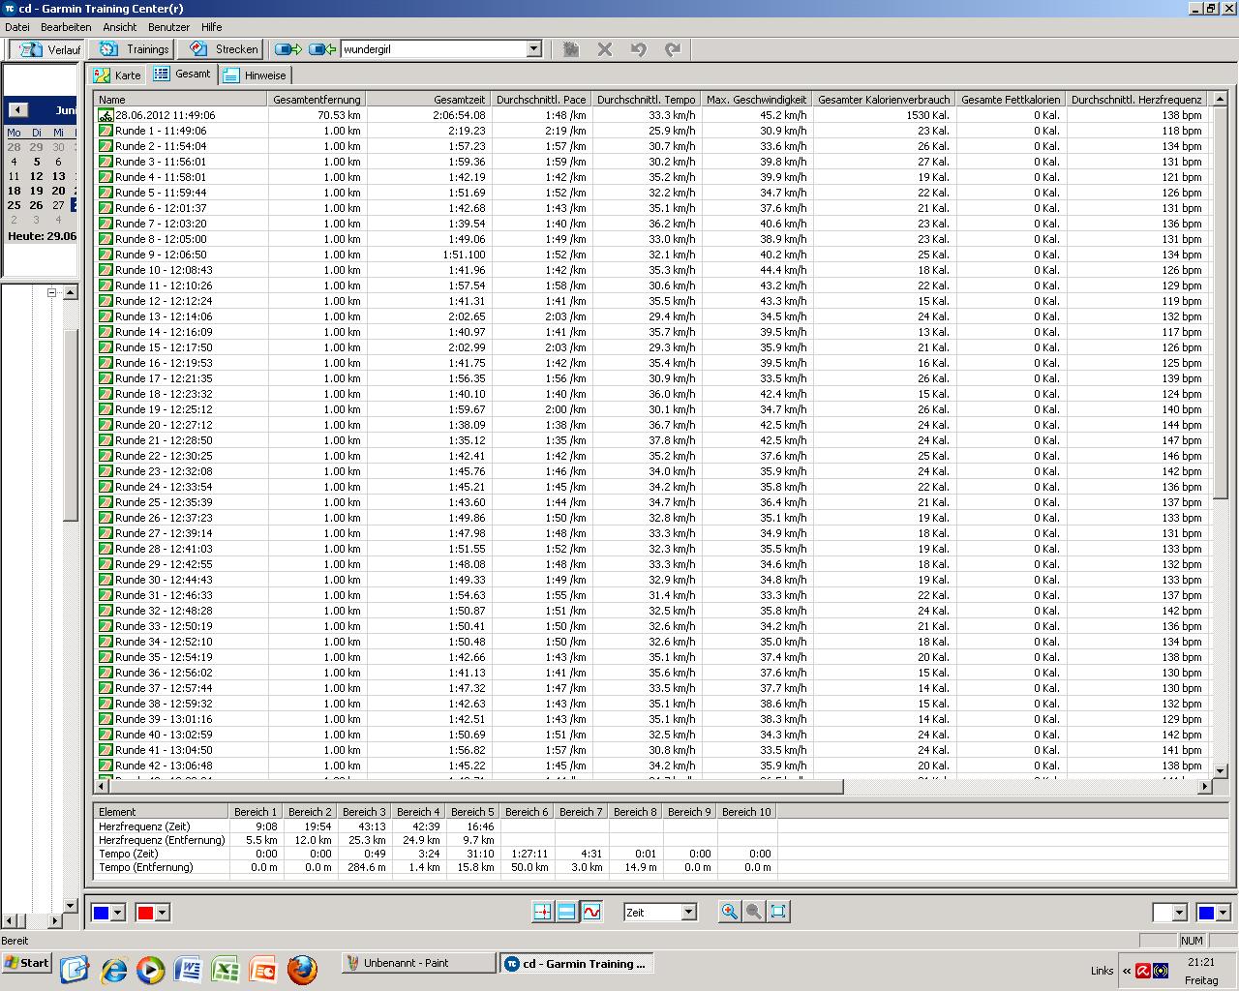Open the Bearbeiten menu
The width and height of the screenshot is (1239, 991).
(66, 27)
